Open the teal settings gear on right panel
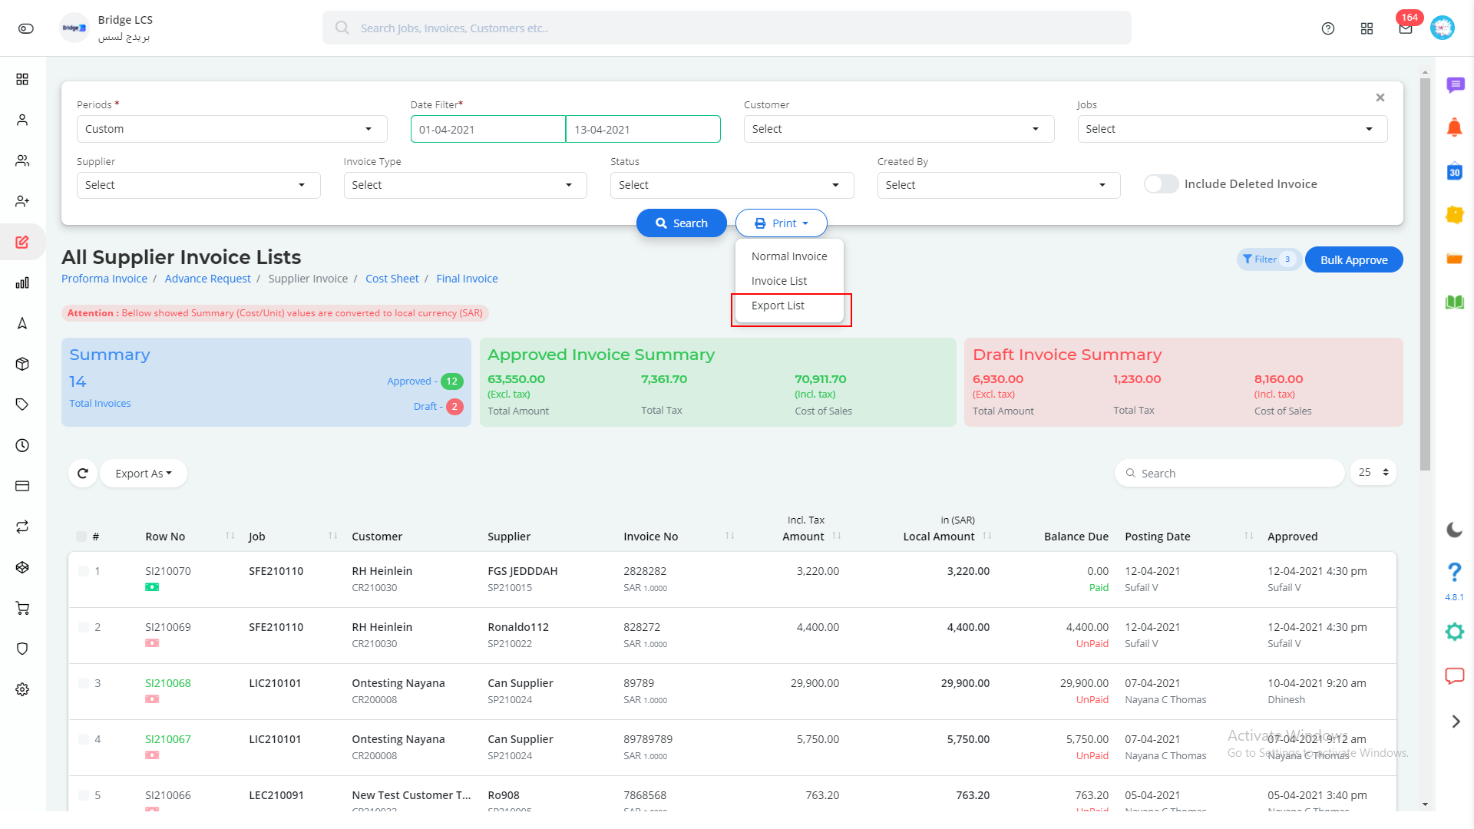This screenshot has height=829, width=1474. [1455, 632]
